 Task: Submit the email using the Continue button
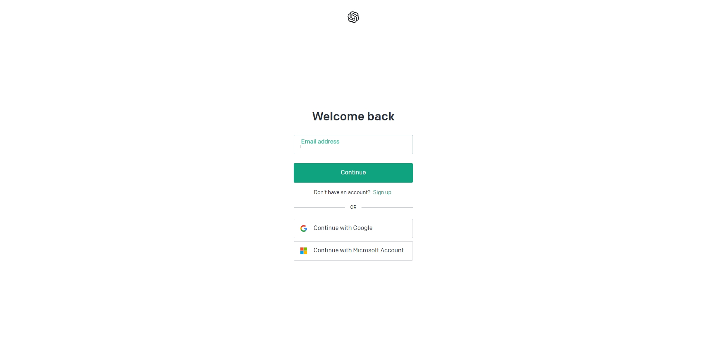tap(353, 173)
